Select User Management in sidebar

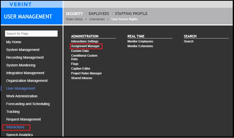[21, 88]
